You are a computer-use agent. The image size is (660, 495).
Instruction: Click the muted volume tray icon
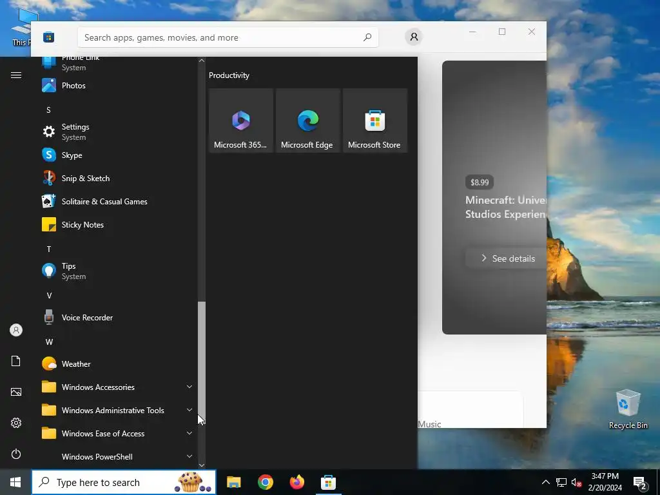pyautogui.click(x=577, y=482)
